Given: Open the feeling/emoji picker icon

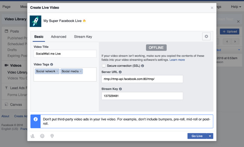Looking at the screenshot, I should pos(42,136).
